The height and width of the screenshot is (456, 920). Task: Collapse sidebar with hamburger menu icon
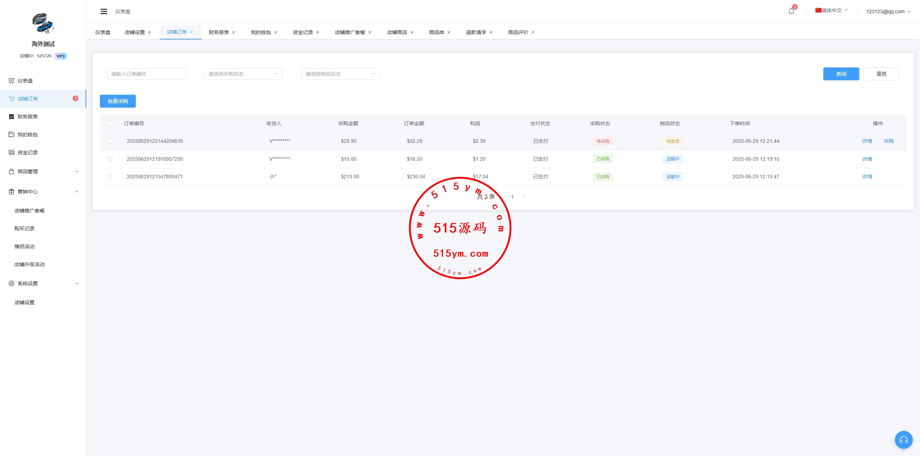point(104,11)
